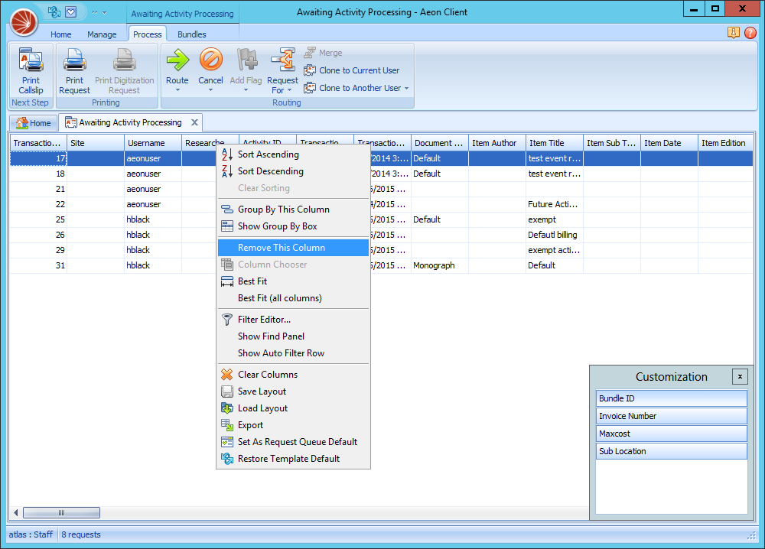
Task: Open the Clone to Another User dropdown
Action: 406,88
